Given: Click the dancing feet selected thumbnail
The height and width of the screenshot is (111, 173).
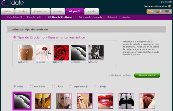Looking at the screenshot, I should [96, 53].
